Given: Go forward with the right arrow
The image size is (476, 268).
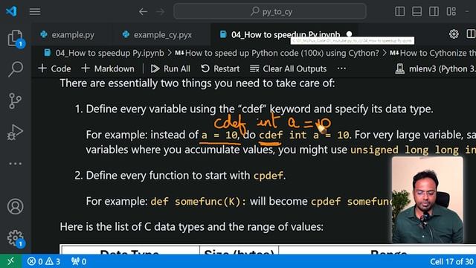Looking at the screenshot, I should pyautogui.click(x=161, y=12).
